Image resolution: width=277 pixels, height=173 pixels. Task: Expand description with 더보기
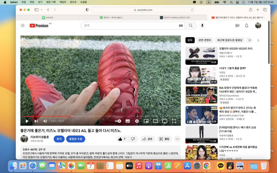pos(128,157)
